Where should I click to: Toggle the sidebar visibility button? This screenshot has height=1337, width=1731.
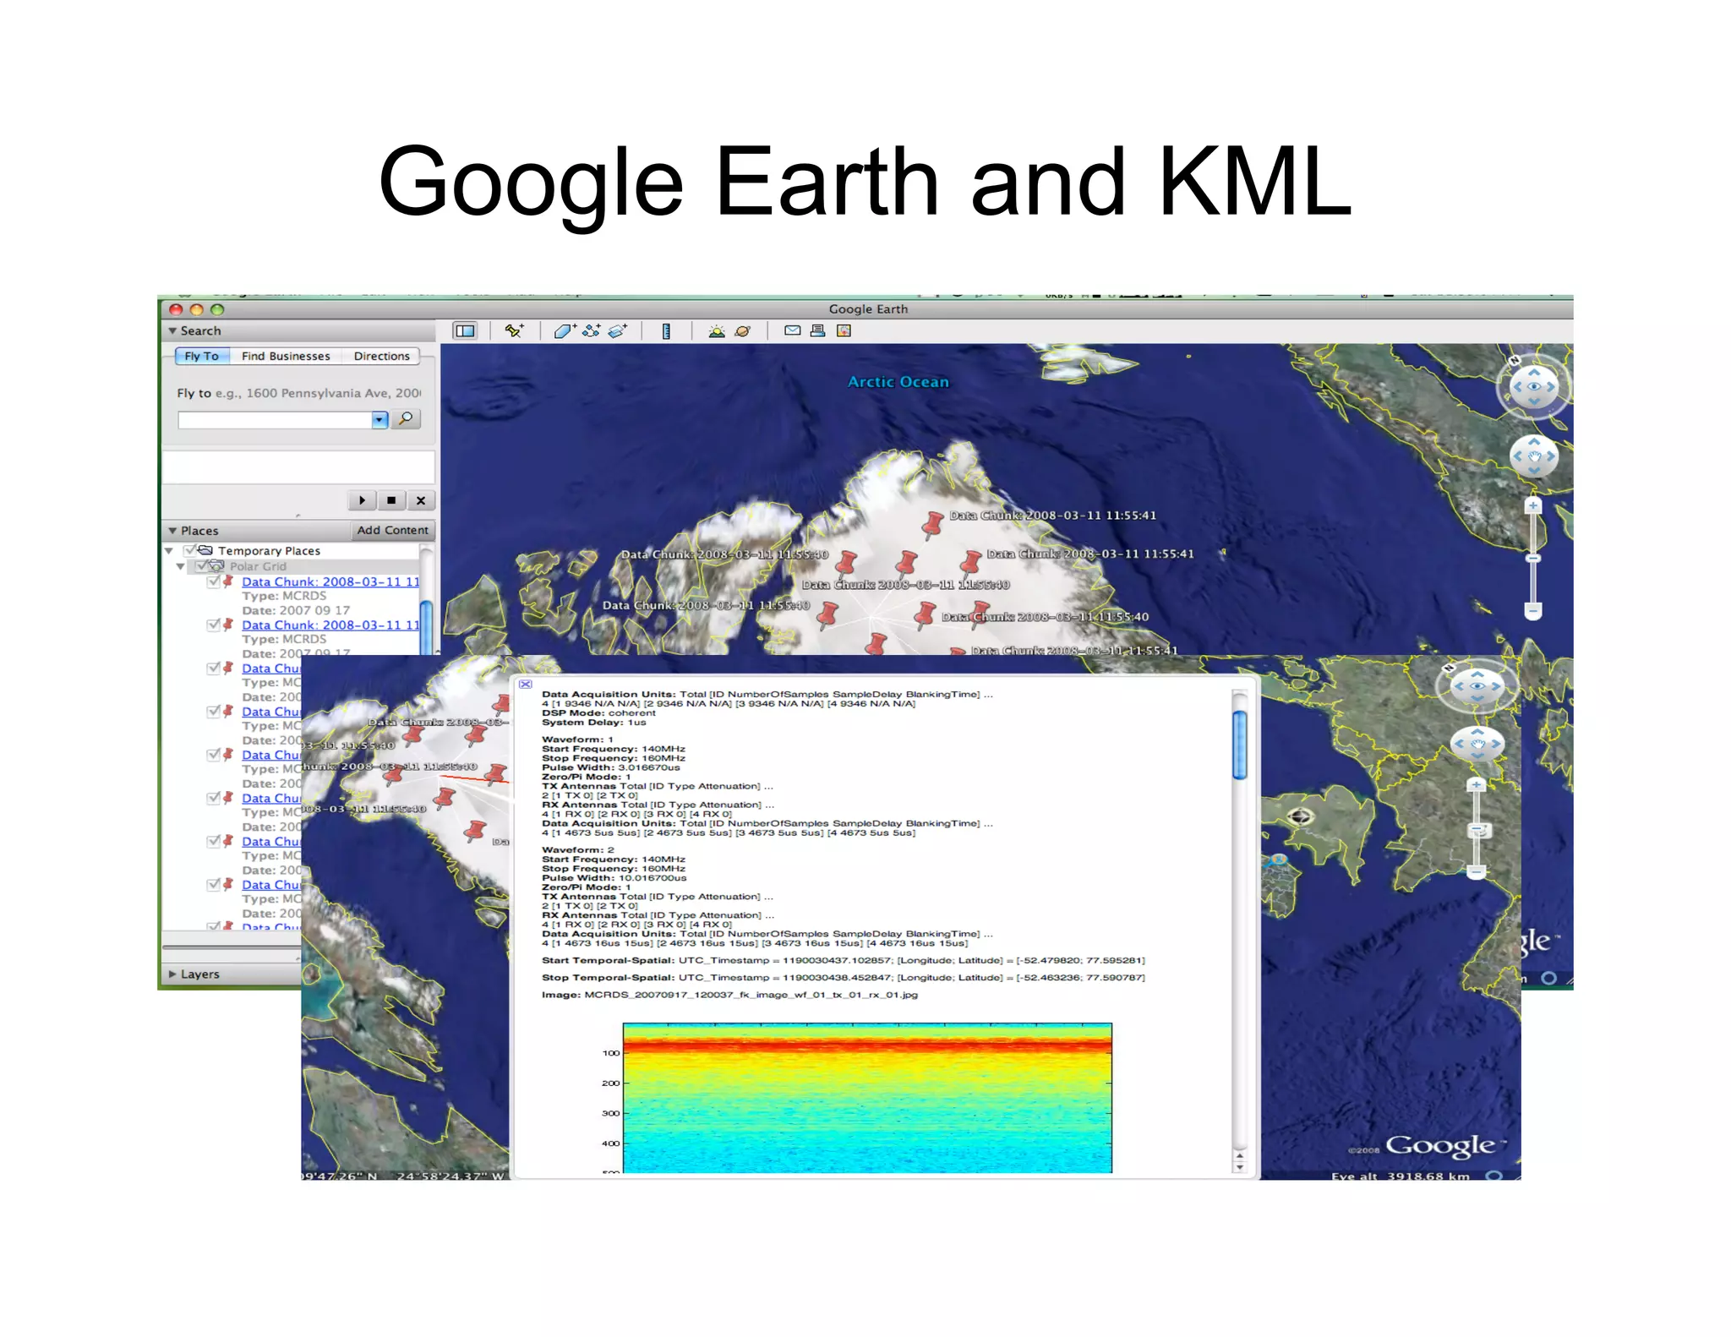coord(465,331)
